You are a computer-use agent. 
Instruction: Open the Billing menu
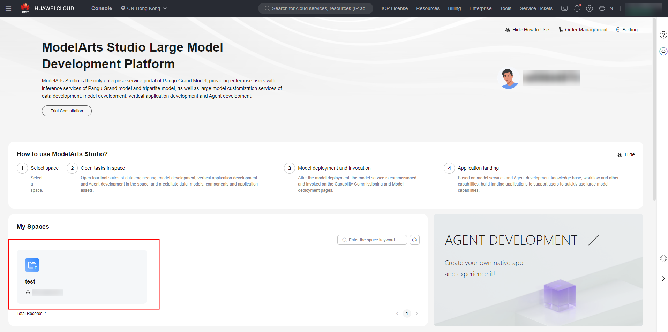click(454, 8)
